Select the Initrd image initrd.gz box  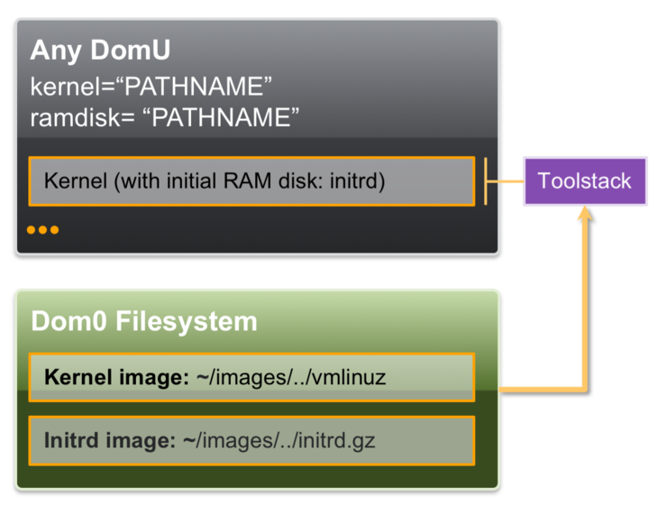click(x=251, y=441)
